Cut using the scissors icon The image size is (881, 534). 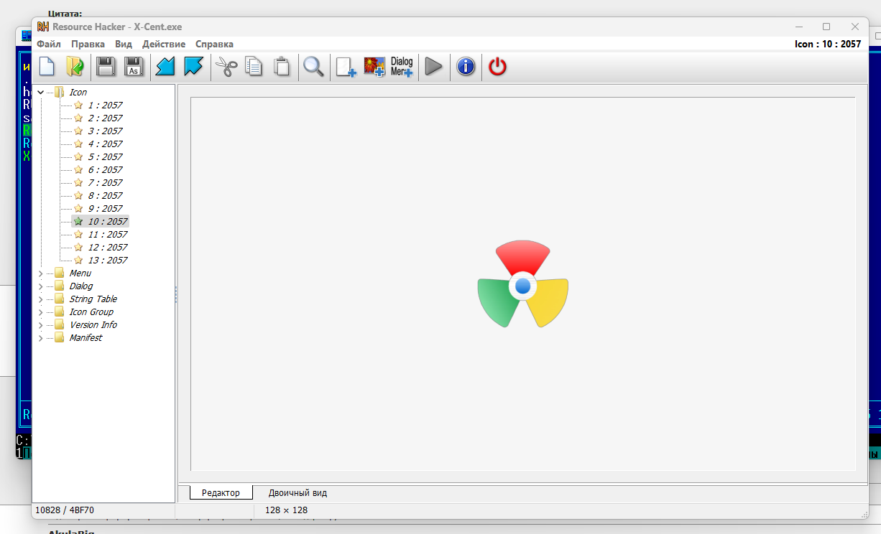pos(226,67)
